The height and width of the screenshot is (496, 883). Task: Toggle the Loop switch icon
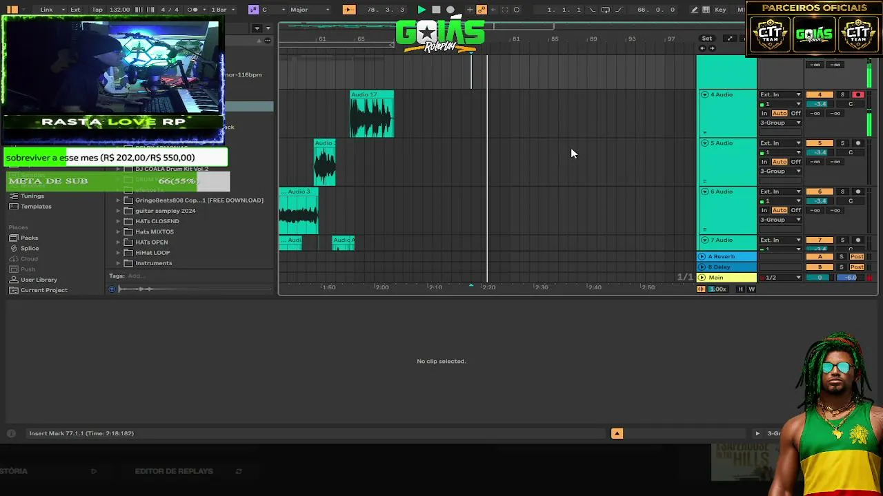pos(605,10)
